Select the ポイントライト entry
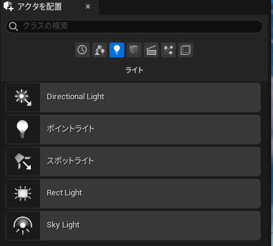Viewport: 273px width, 246px height. click(133, 129)
